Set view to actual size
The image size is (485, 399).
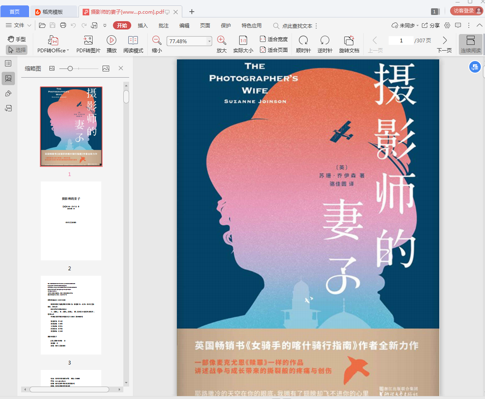(243, 44)
